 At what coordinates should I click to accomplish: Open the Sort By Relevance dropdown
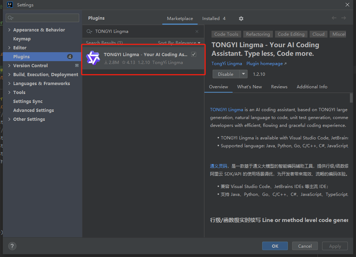coord(179,43)
